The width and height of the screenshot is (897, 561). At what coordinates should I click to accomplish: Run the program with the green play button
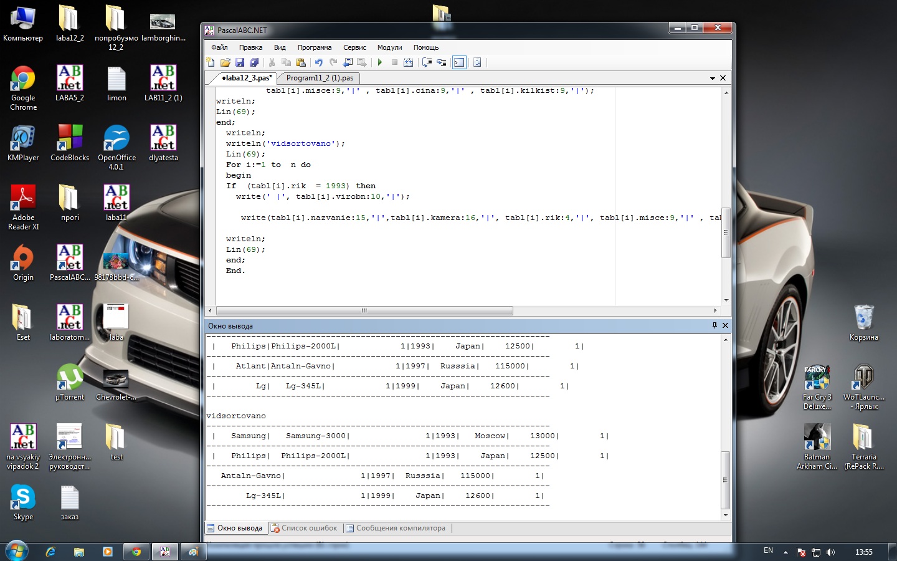tap(379, 62)
